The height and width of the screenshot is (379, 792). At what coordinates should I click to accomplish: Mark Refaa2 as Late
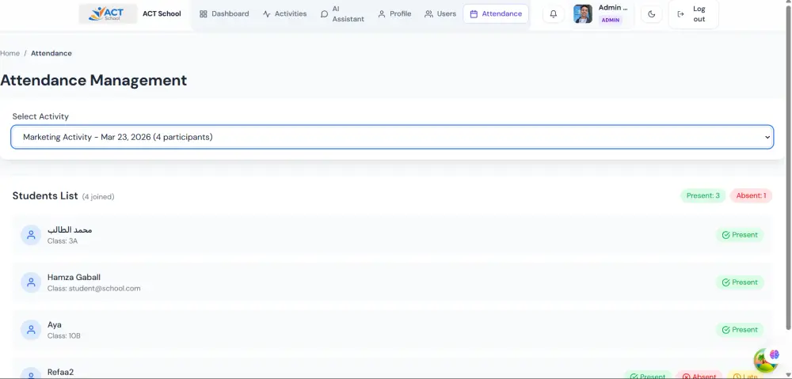click(x=745, y=376)
